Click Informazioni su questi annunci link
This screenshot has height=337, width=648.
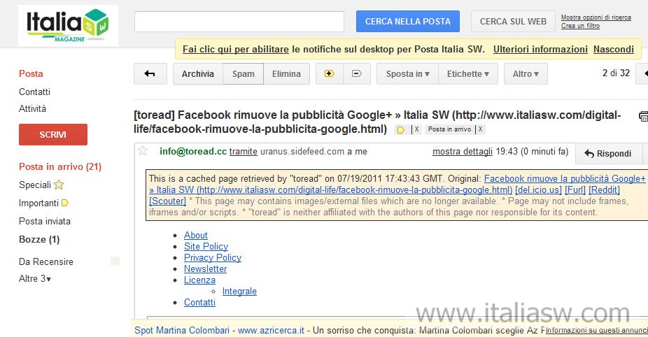point(597,331)
